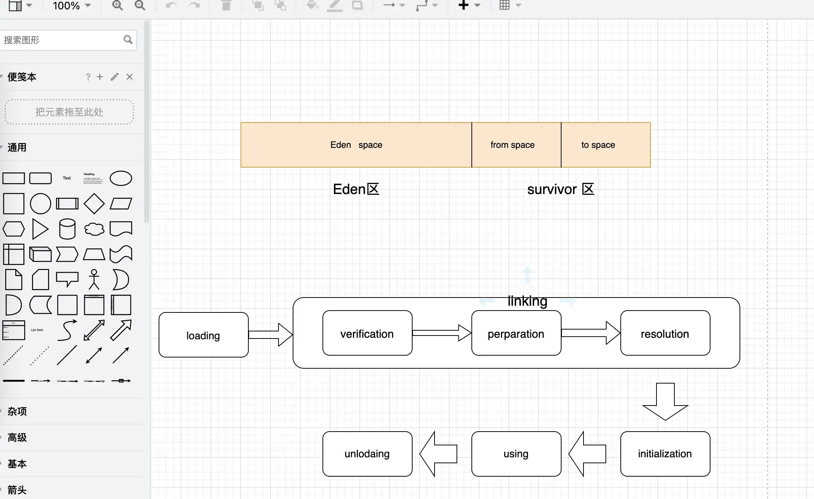Click the 搜索图形 search field

click(61, 40)
